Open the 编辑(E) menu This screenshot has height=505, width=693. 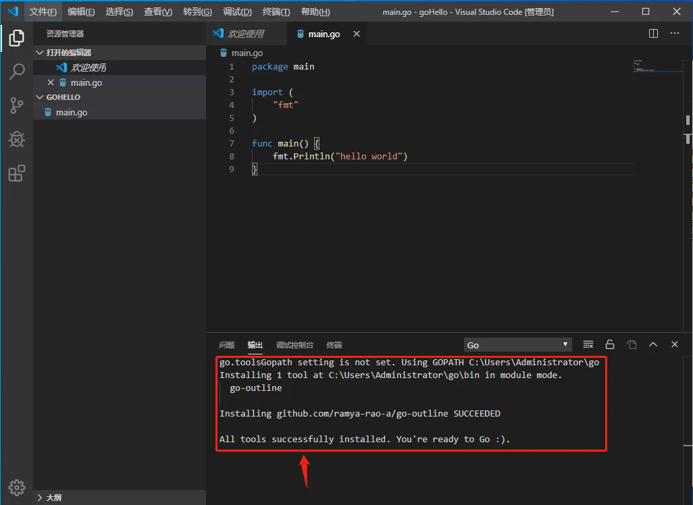pos(81,12)
